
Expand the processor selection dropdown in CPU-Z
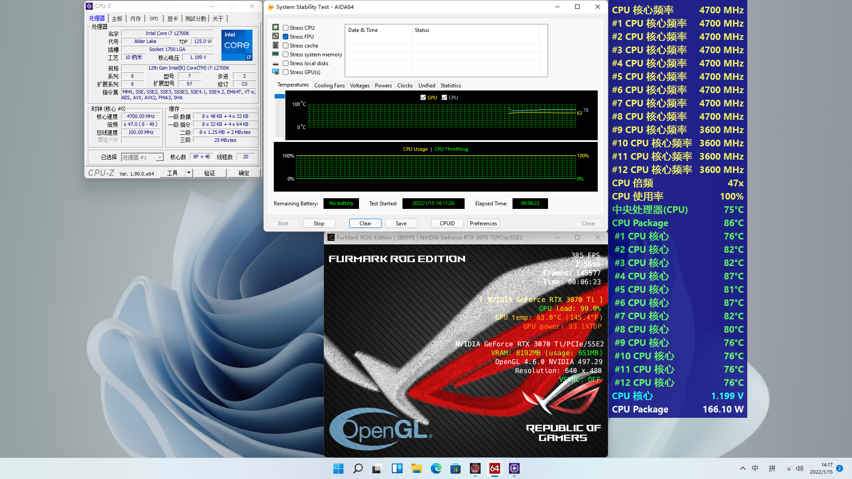click(159, 157)
